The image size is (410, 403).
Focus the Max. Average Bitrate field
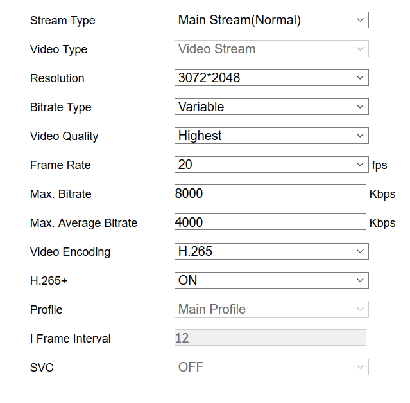coord(270,222)
